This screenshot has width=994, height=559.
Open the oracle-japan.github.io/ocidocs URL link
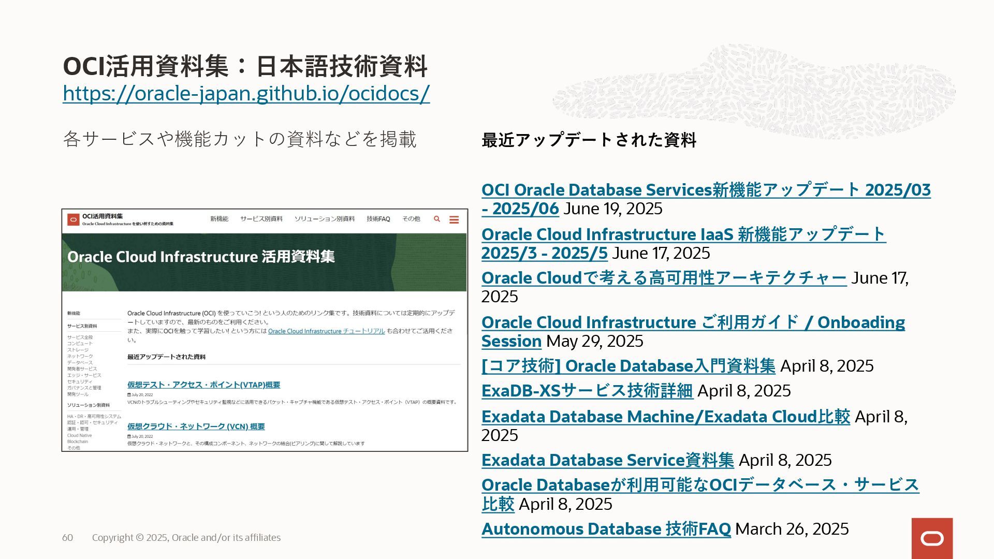point(246,93)
